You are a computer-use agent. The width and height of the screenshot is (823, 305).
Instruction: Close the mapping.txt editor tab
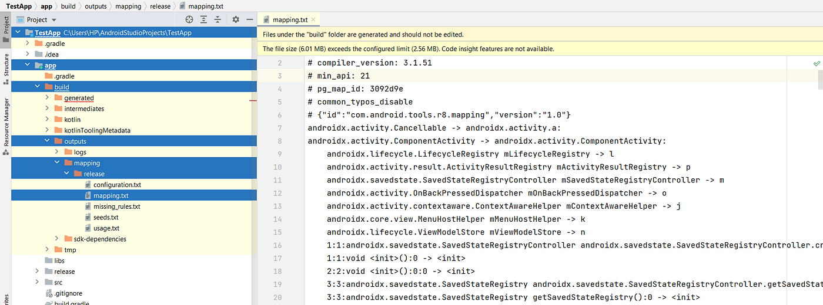point(314,20)
